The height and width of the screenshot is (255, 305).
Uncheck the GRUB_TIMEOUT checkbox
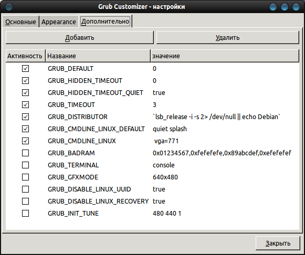click(26, 104)
